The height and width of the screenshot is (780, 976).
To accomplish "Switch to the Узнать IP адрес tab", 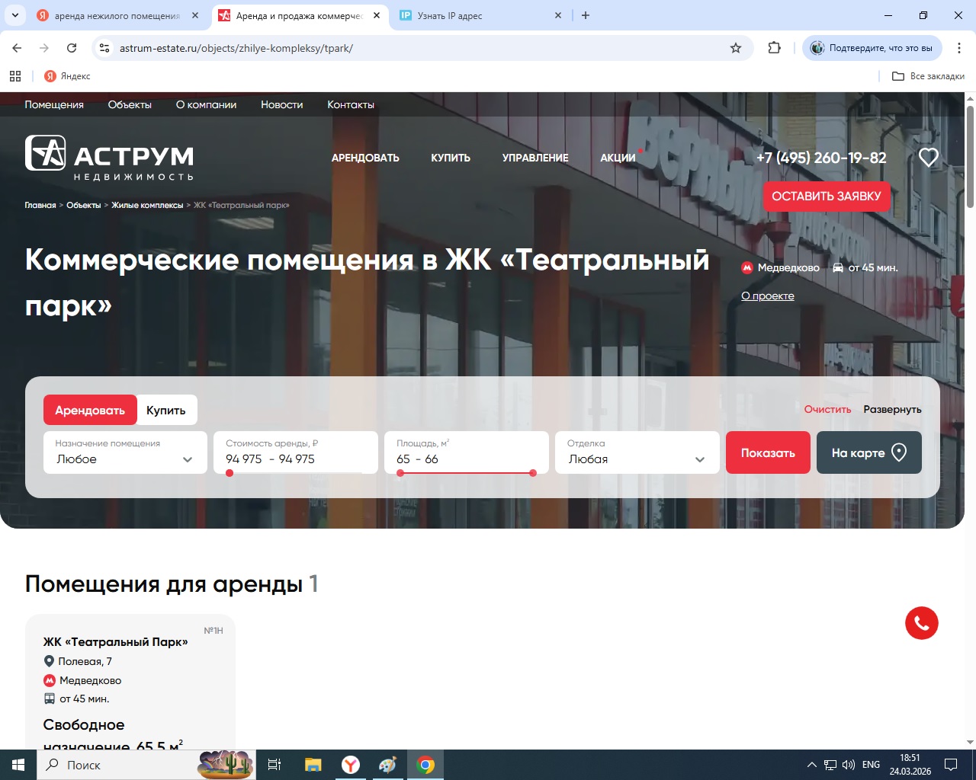I will click(x=479, y=15).
